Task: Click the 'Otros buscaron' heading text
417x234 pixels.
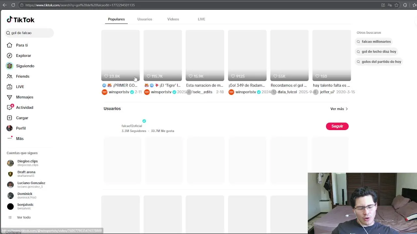Action: (369, 33)
